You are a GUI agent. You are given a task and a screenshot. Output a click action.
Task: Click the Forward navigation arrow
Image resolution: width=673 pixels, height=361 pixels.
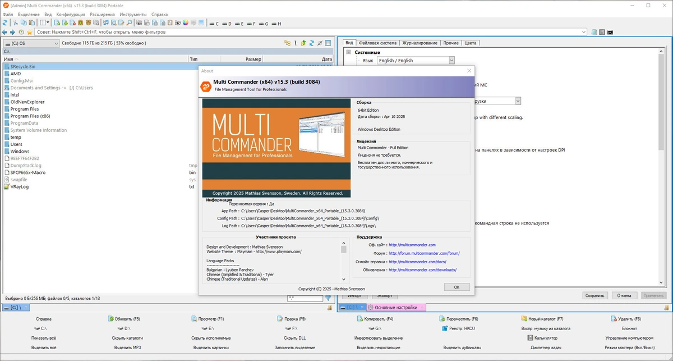[x=12, y=32]
